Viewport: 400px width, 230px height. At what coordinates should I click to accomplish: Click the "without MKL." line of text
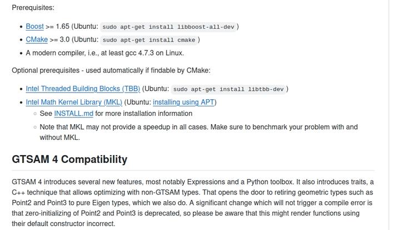pyautogui.click(x=59, y=137)
